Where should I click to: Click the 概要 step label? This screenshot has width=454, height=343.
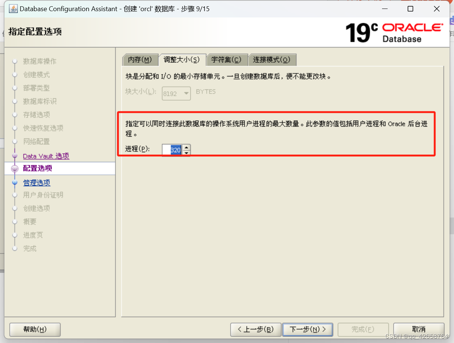point(30,222)
